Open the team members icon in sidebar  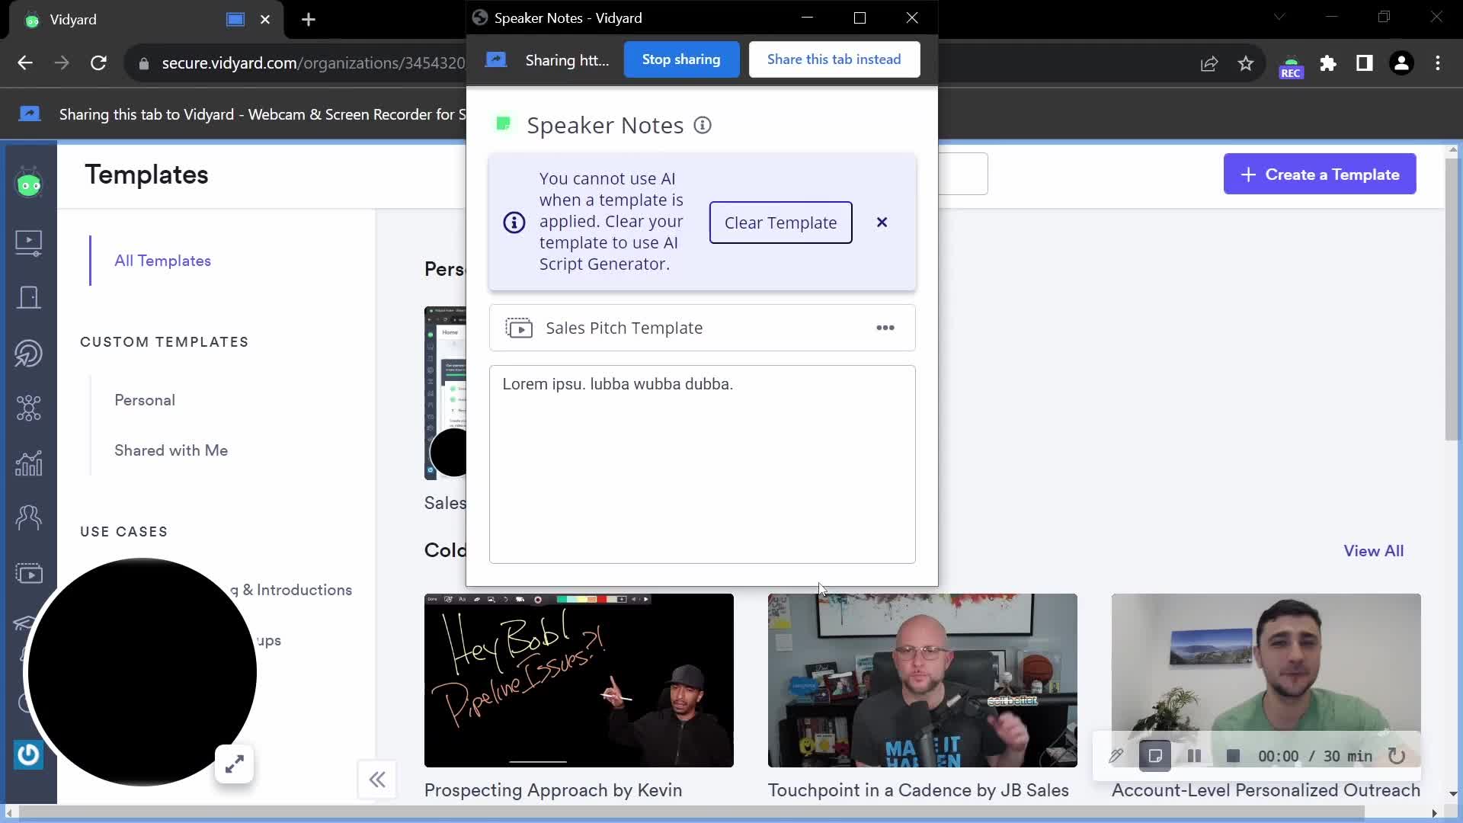[x=29, y=518]
